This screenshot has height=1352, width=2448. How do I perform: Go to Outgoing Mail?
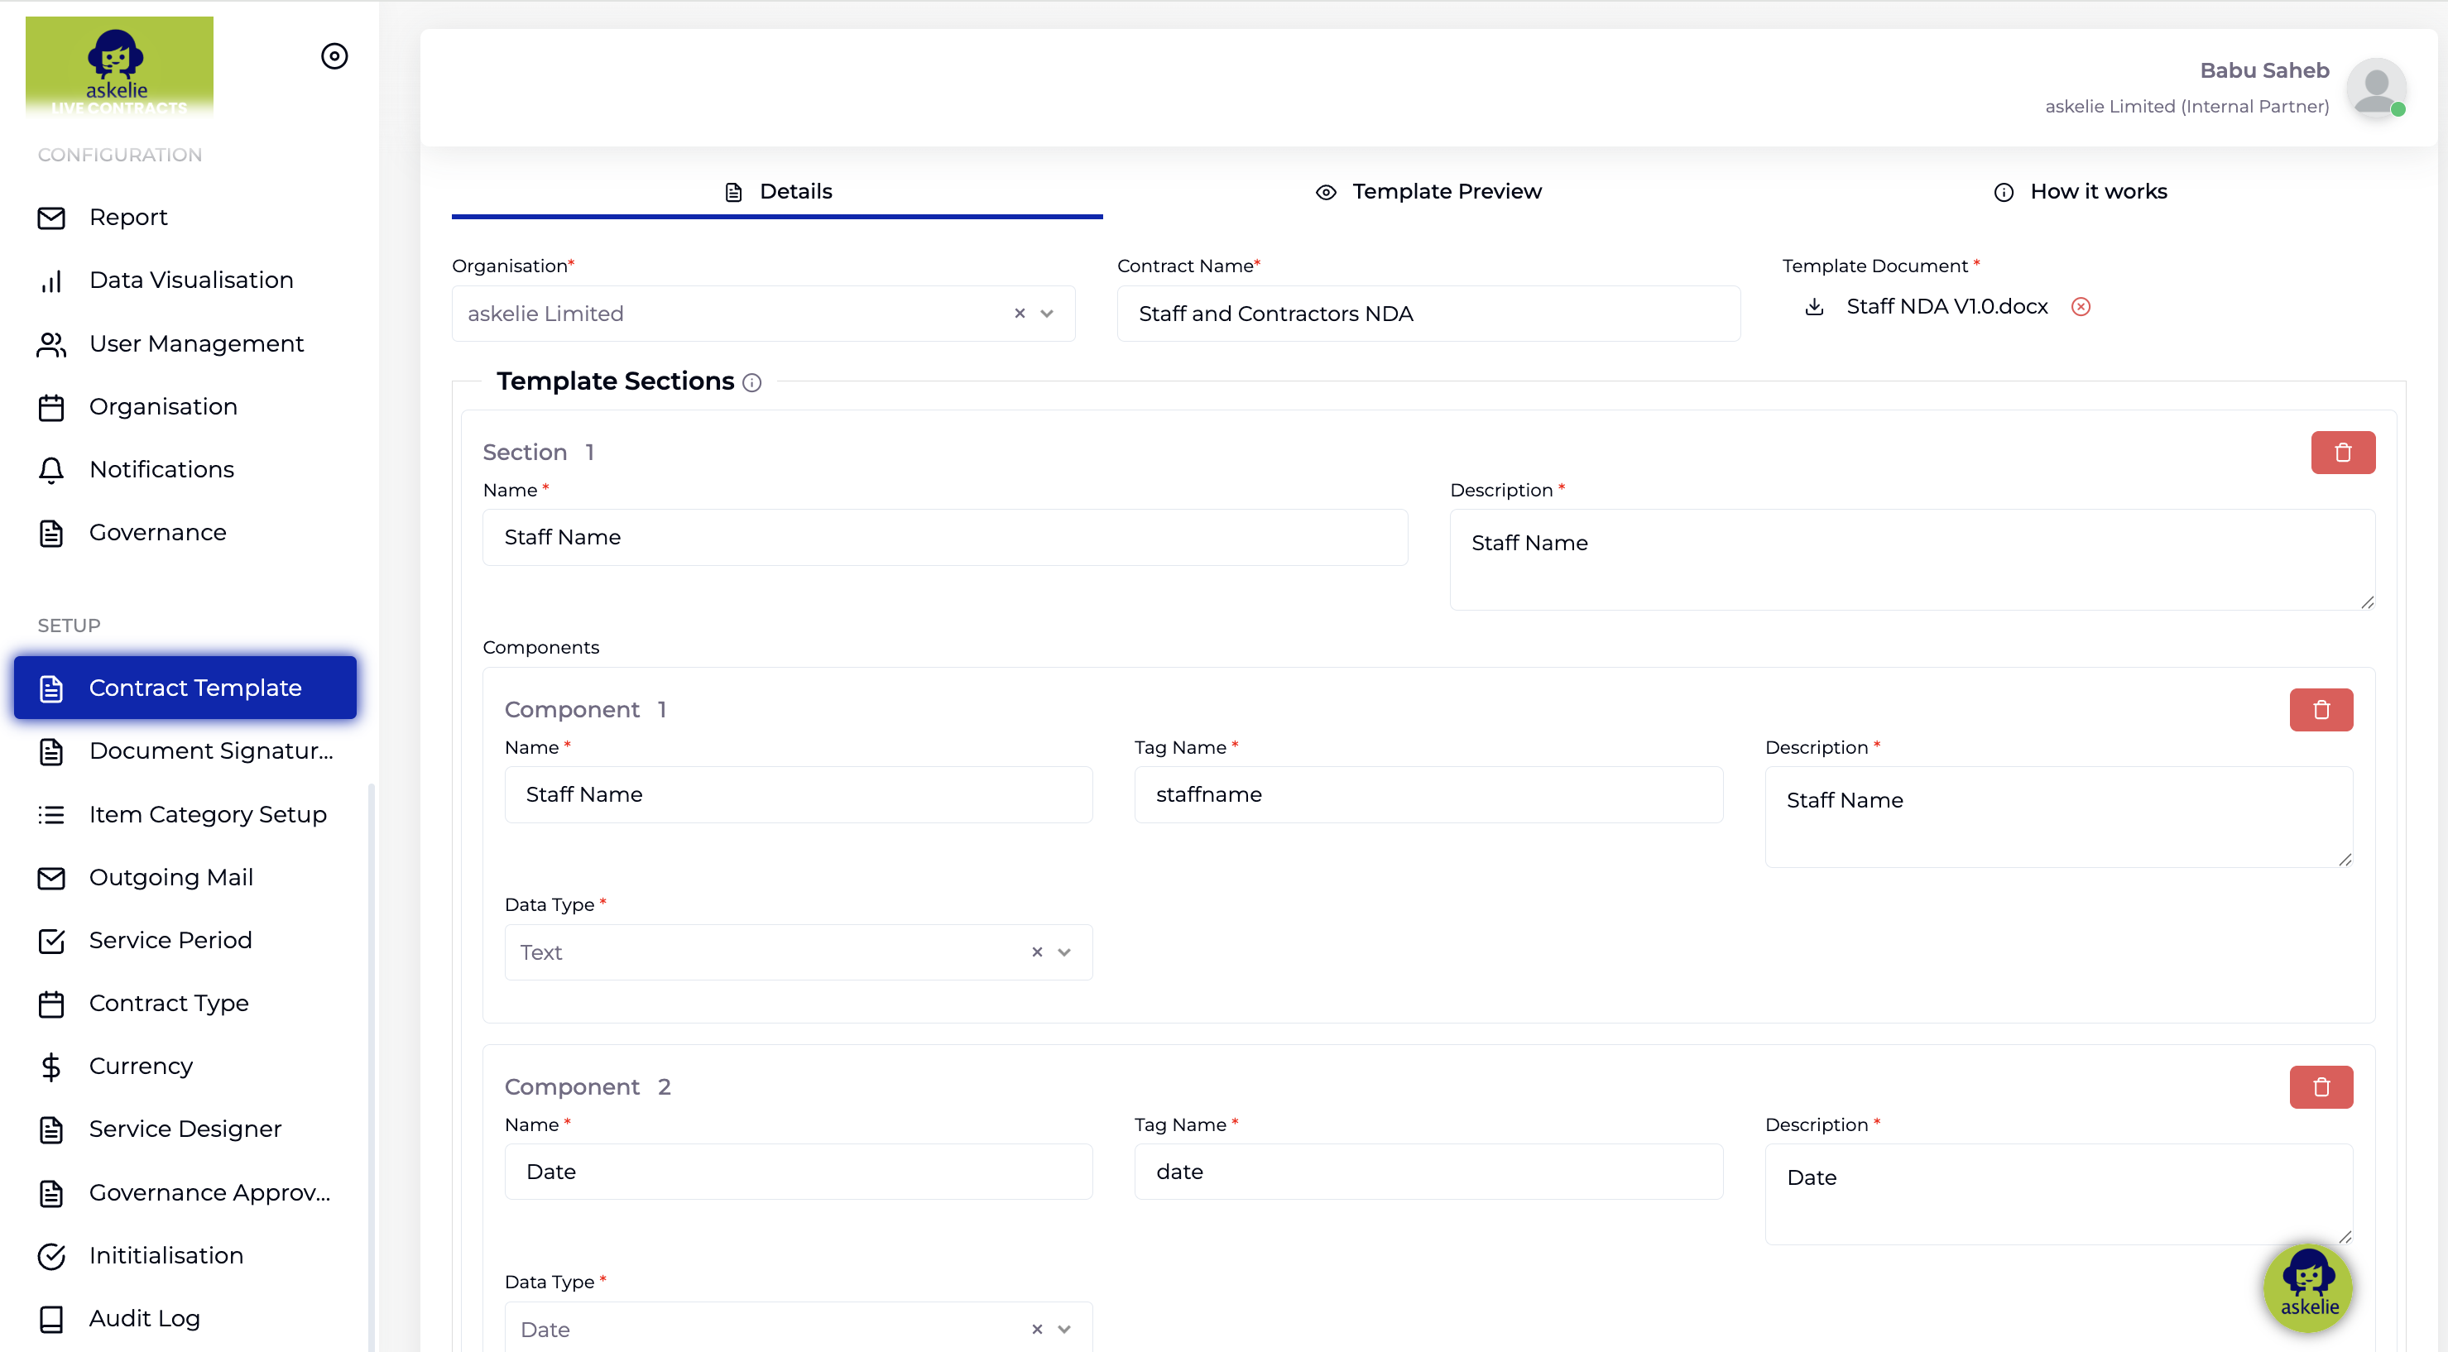[x=171, y=876]
